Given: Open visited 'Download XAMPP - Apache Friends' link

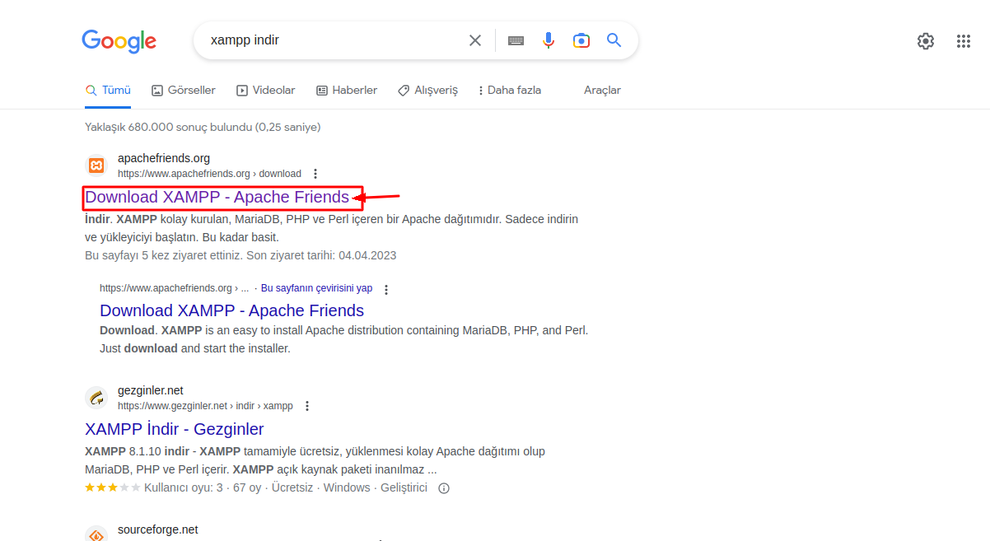Looking at the screenshot, I should coord(217,197).
